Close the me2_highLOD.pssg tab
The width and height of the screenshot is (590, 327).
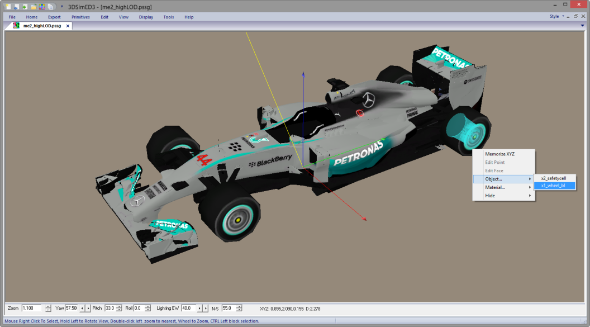click(68, 26)
